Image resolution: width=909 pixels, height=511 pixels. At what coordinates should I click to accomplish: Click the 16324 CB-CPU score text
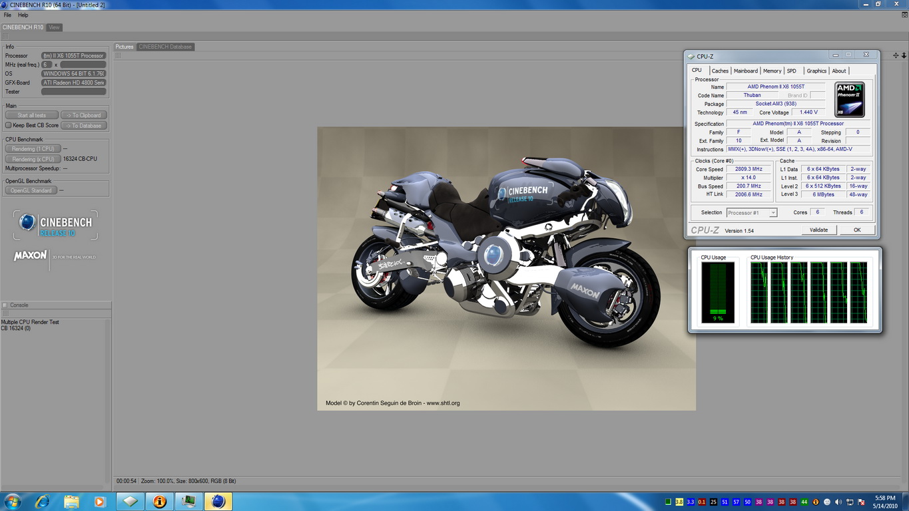coord(80,159)
